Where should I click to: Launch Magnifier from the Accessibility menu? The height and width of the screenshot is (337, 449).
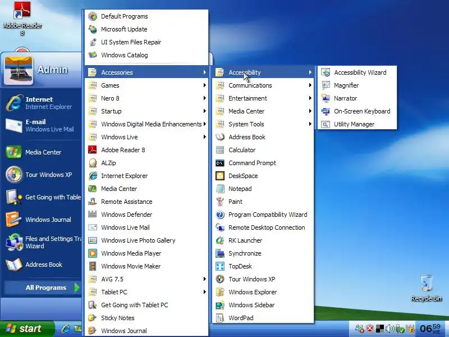[326, 85]
